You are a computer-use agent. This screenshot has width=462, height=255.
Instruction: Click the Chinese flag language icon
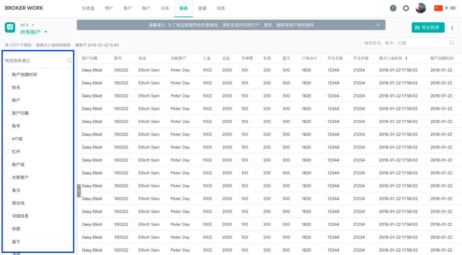tap(438, 8)
